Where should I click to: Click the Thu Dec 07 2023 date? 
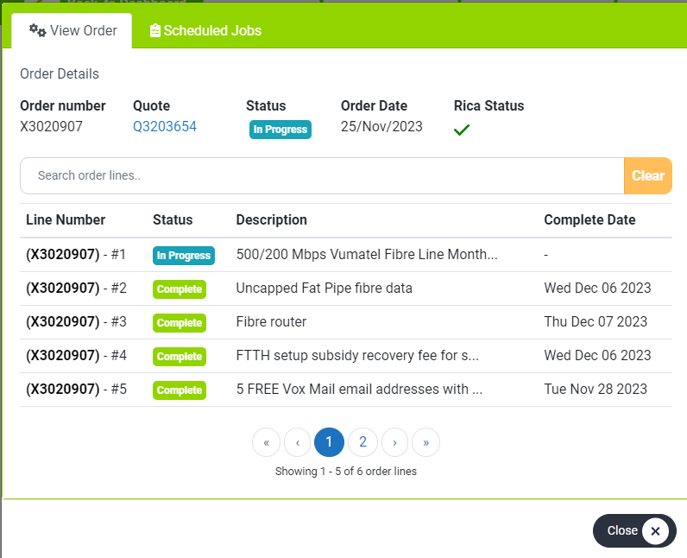pyautogui.click(x=596, y=322)
